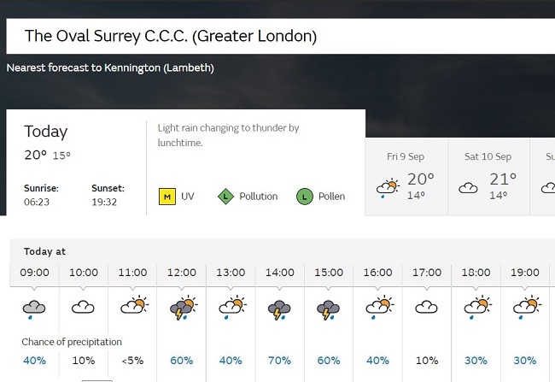Select the 10:00 hourly time slot
The image size is (555, 382).
point(83,273)
